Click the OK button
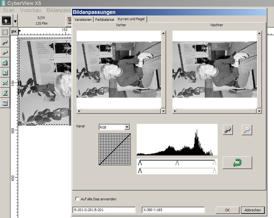The image size is (274, 218). click(x=227, y=210)
